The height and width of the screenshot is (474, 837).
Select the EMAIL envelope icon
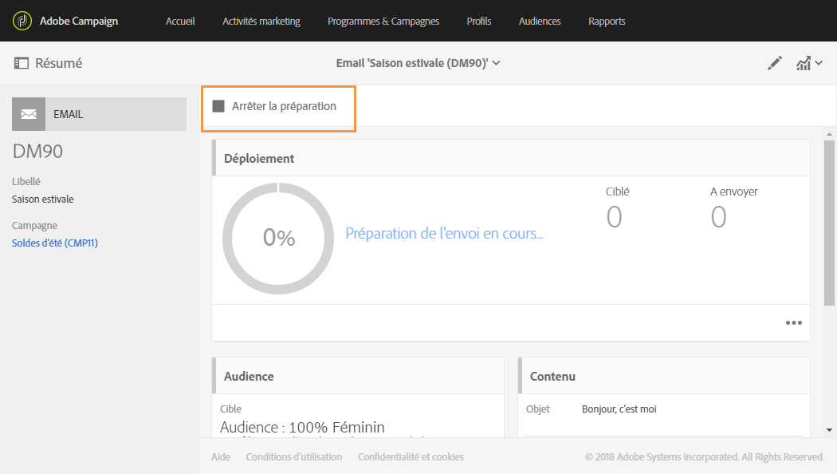click(29, 114)
